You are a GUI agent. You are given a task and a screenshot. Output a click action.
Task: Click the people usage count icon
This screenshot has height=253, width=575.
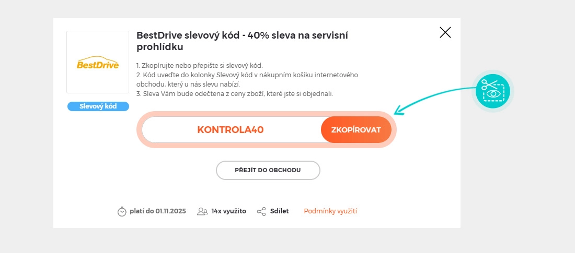click(x=202, y=211)
